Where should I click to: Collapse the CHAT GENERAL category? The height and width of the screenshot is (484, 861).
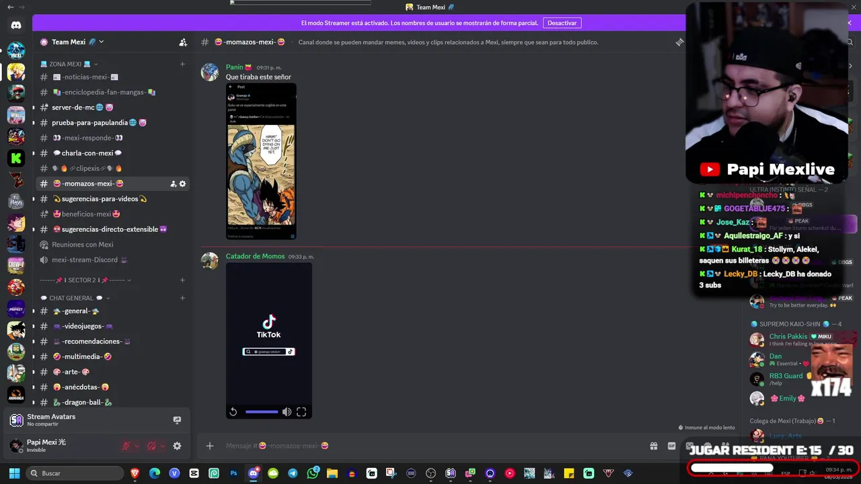(x=75, y=298)
